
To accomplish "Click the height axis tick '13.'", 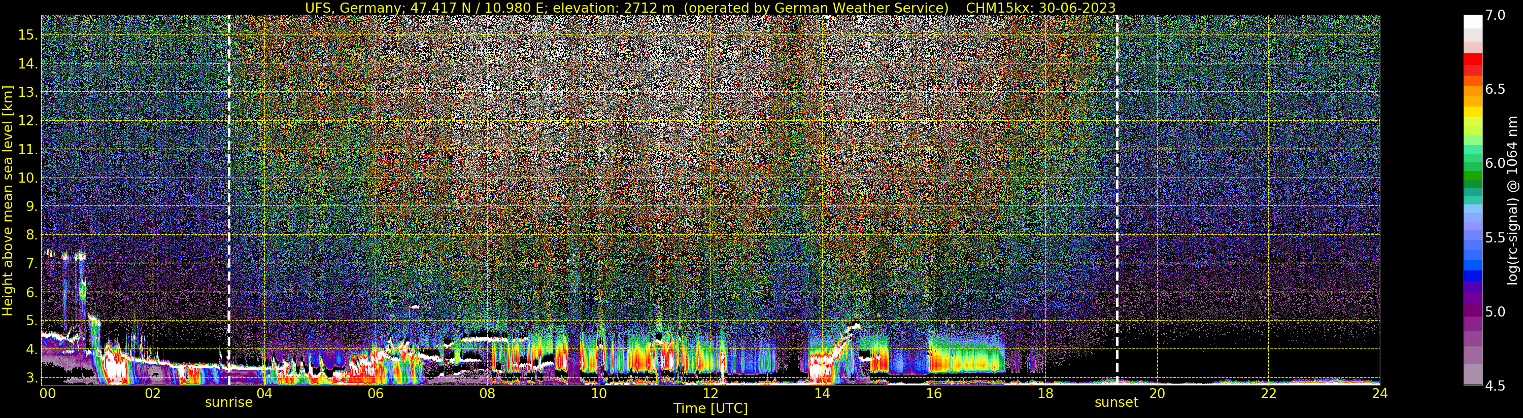I will pos(28,92).
